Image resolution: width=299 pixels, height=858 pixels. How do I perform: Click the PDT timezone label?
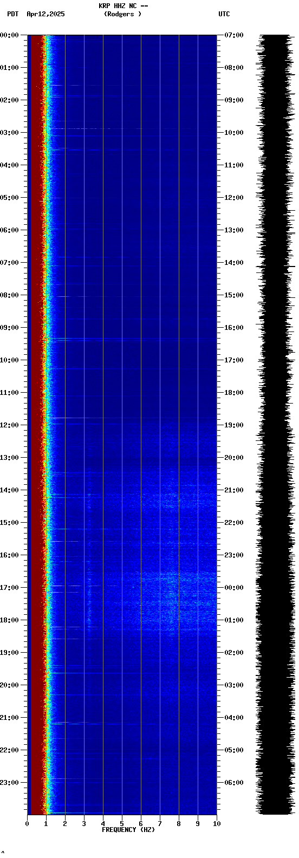[x=12, y=14]
